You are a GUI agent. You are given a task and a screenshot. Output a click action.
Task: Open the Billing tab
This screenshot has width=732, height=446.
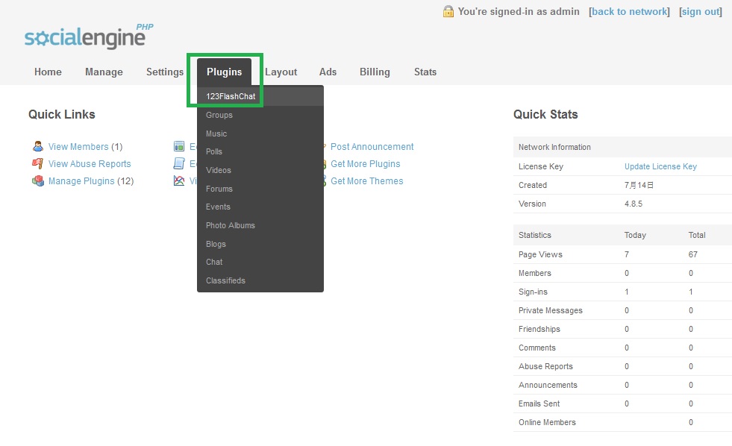pos(375,72)
